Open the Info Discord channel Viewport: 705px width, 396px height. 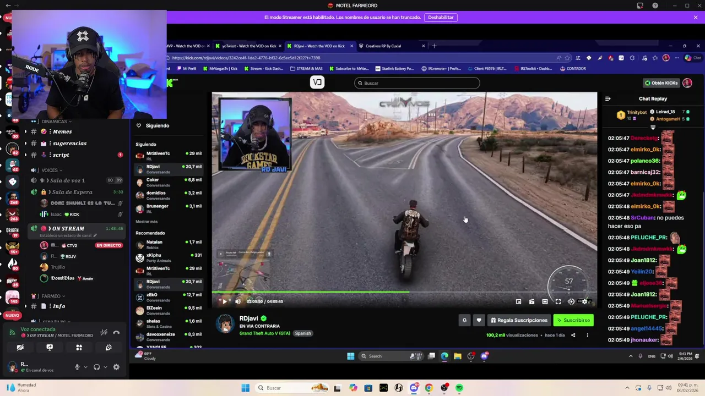click(x=76, y=306)
